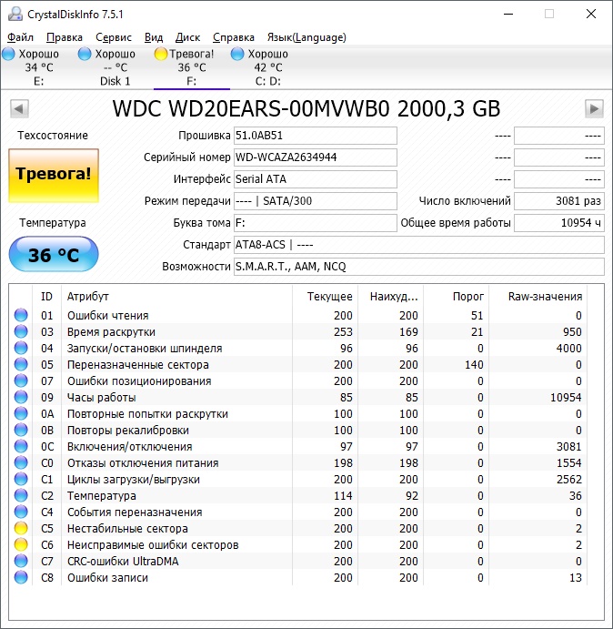Click status icon for Ошибки записи
The width and height of the screenshot is (613, 629).
point(21,577)
